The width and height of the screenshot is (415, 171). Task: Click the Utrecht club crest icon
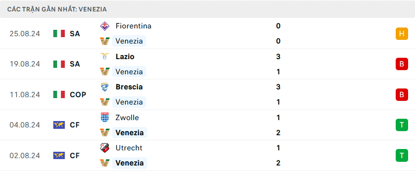coord(105,148)
